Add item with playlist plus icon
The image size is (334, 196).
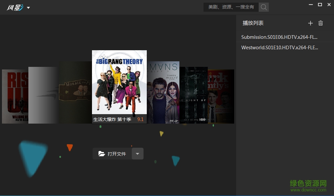311,23
